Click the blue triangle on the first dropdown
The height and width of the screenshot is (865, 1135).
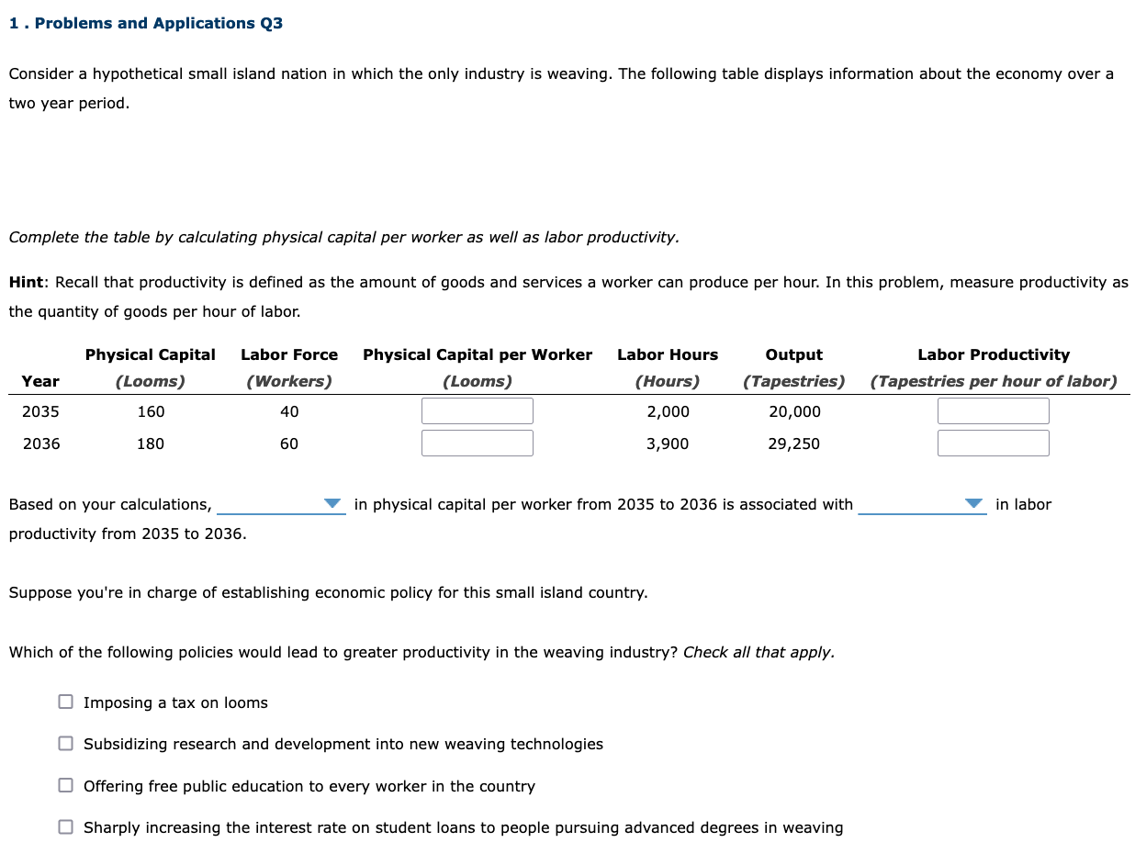(332, 503)
